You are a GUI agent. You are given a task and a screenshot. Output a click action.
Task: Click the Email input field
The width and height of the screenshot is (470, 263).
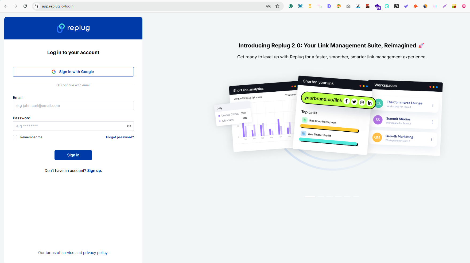point(73,106)
